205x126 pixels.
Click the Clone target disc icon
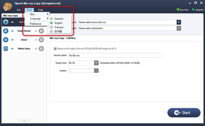click(x=41, y=40)
